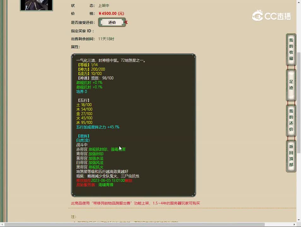The image size is (301, 227).
Task: Click 【神通】资质: 98/100 line
Action: (x=95, y=78)
